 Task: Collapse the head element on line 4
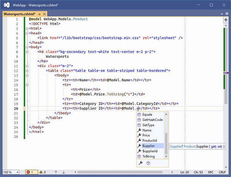click(x=27, y=33)
